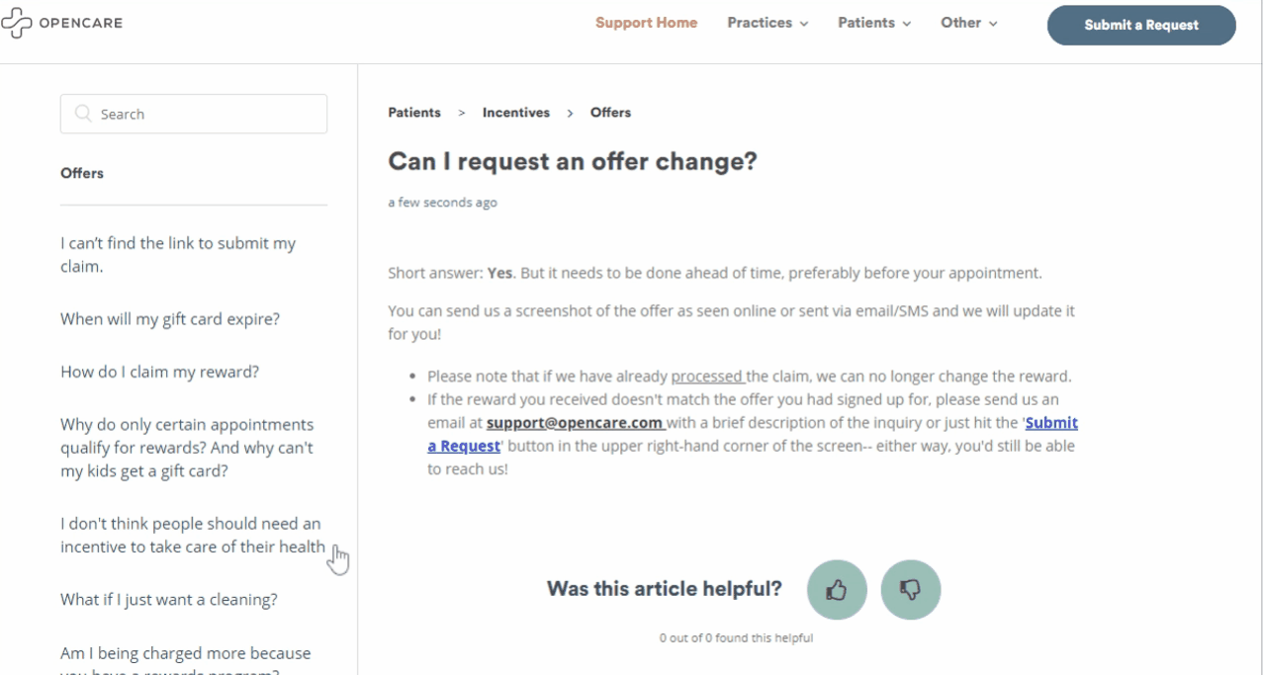Go to Support Home
1263x675 pixels.
pyautogui.click(x=646, y=23)
